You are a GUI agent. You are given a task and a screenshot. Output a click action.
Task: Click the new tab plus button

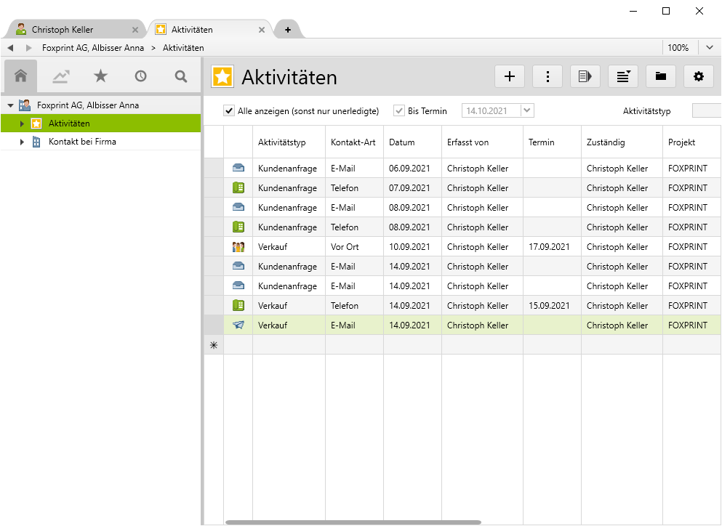[288, 30]
